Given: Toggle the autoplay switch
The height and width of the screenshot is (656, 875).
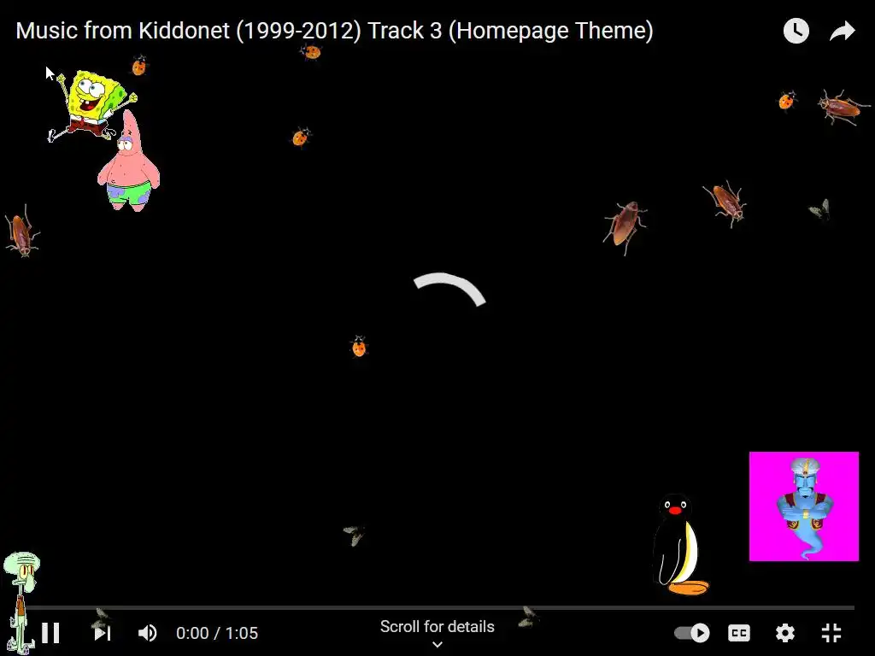Looking at the screenshot, I should coord(692,633).
